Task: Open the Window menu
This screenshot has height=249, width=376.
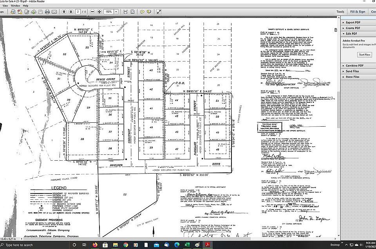Action: 15,5
